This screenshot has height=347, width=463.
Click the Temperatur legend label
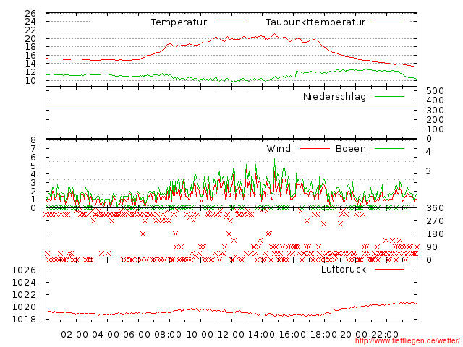coord(179,22)
